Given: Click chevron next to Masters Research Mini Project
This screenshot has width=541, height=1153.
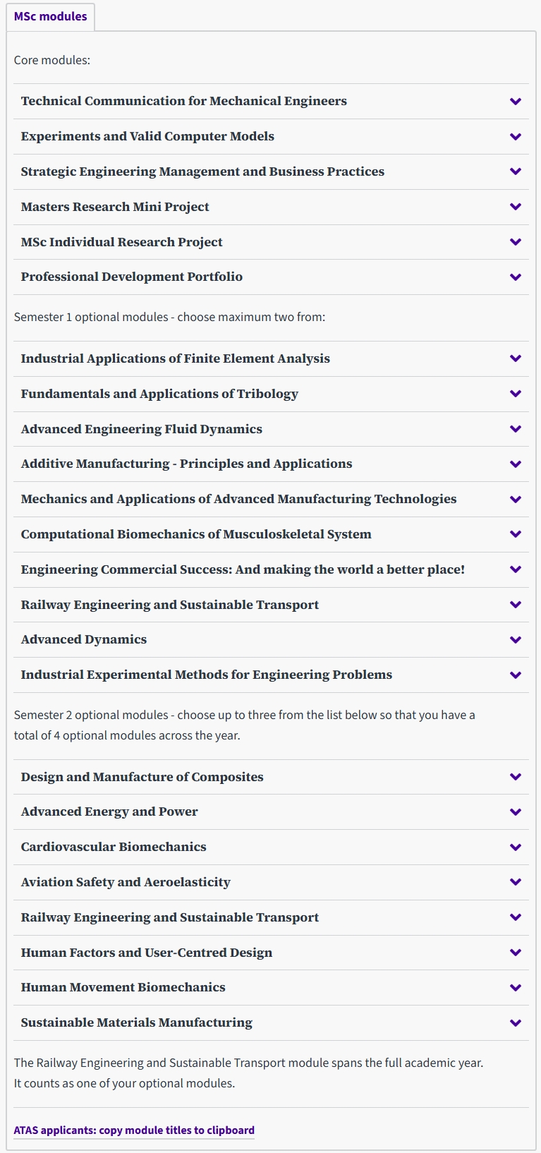Looking at the screenshot, I should pyautogui.click(x=516, y=207).
